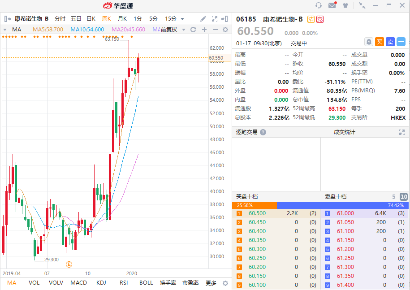Click the blue minus remove-watchlist button
410x290 pixels.
tap(401, 42)
